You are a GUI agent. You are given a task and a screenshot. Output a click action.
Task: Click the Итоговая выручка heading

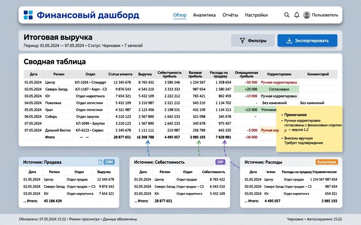tap(58, 37)
